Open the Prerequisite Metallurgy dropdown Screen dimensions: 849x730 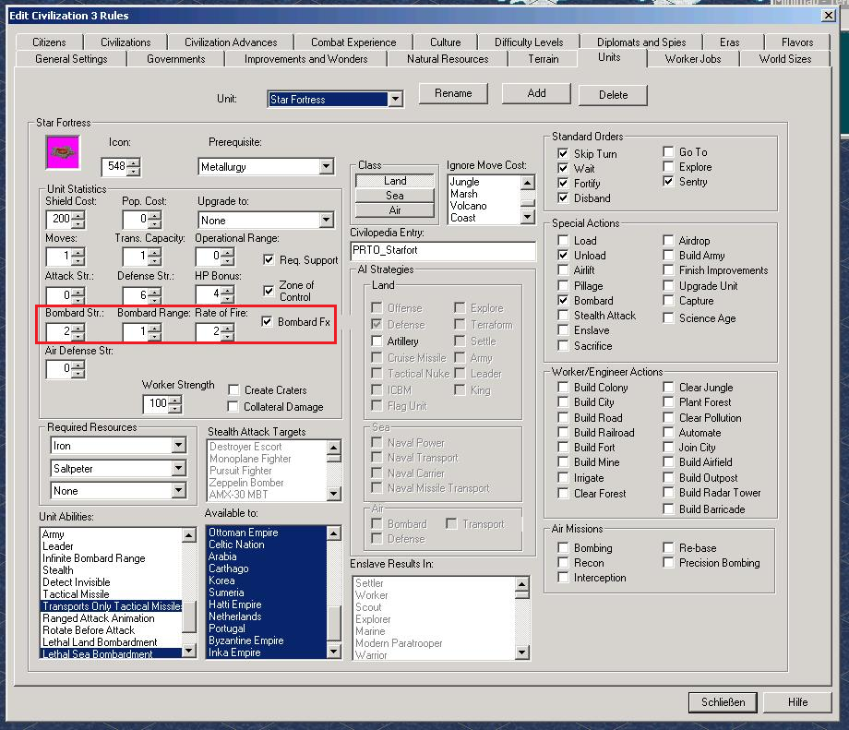click(x=326, y=166)
